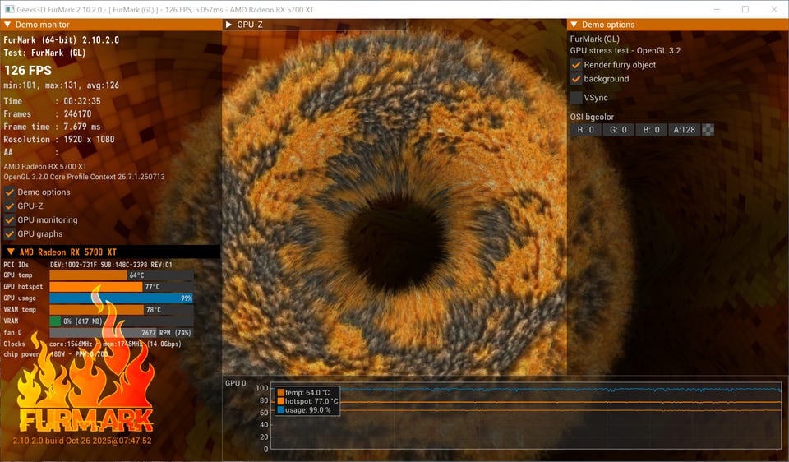Disable the GPU monitoring checkbox

(9, 220)
